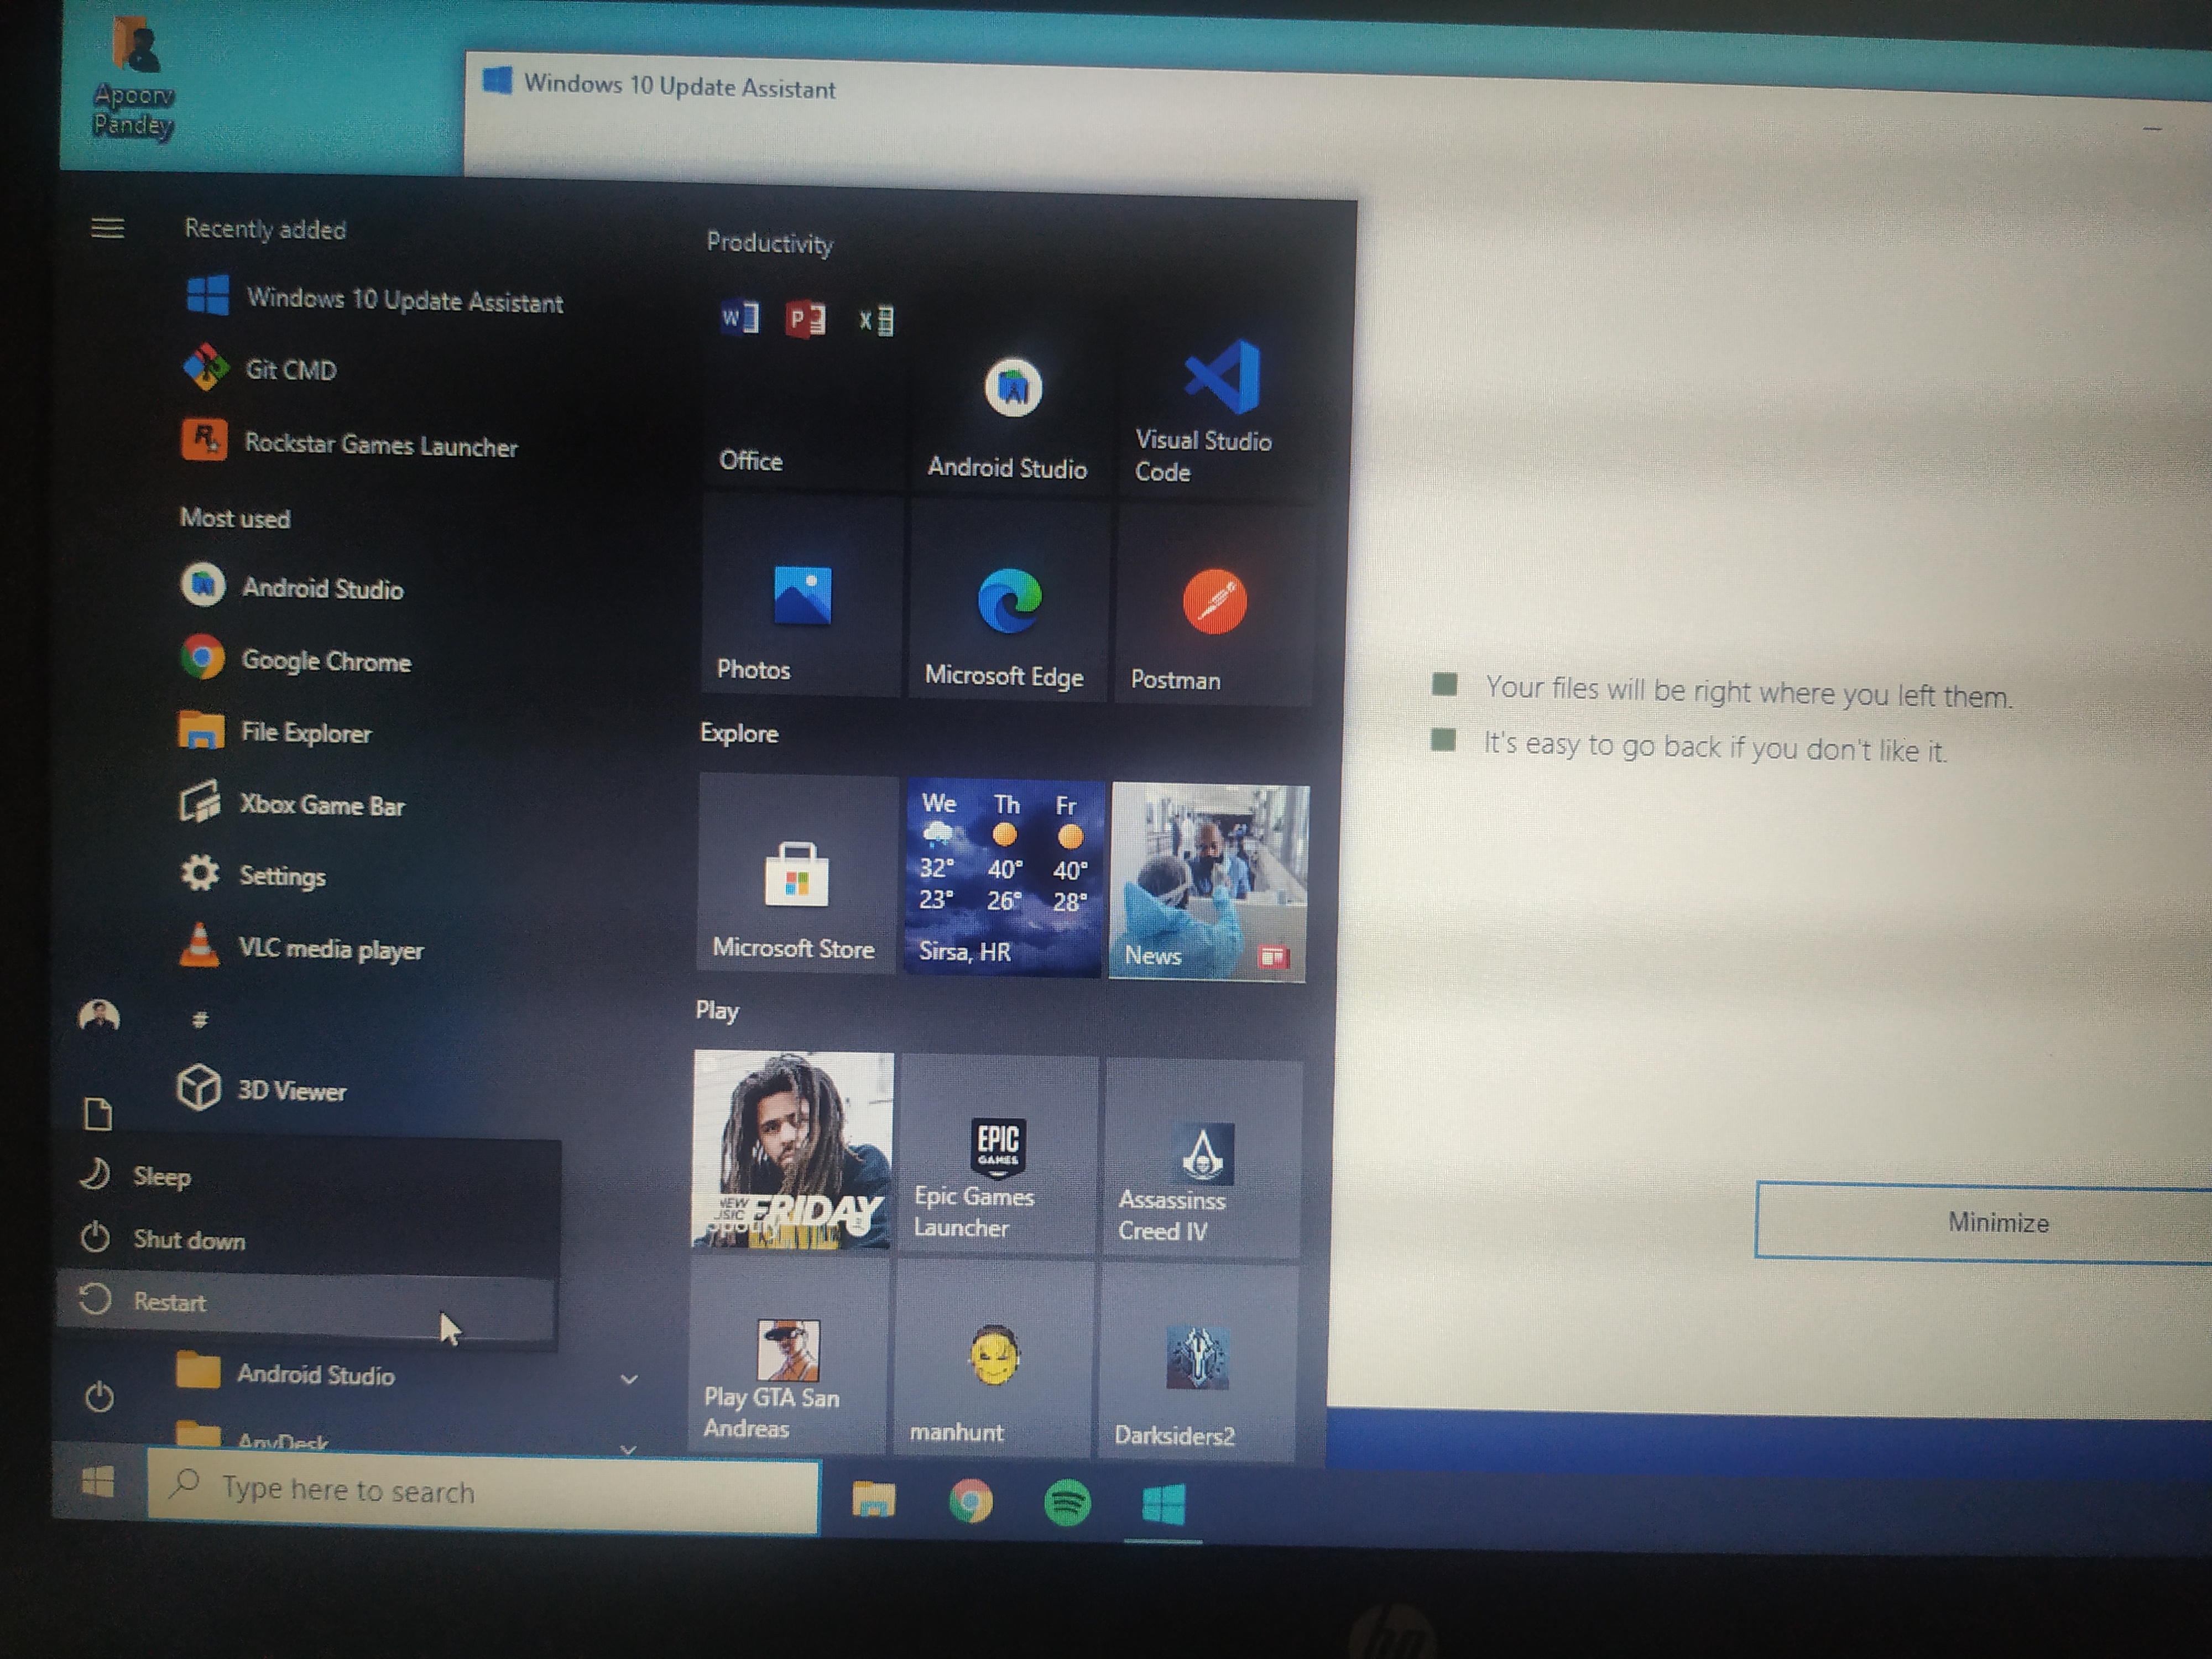2212x1659 pixels.
Task: Open Google Chrome from Most used
Action: [325, 661]
